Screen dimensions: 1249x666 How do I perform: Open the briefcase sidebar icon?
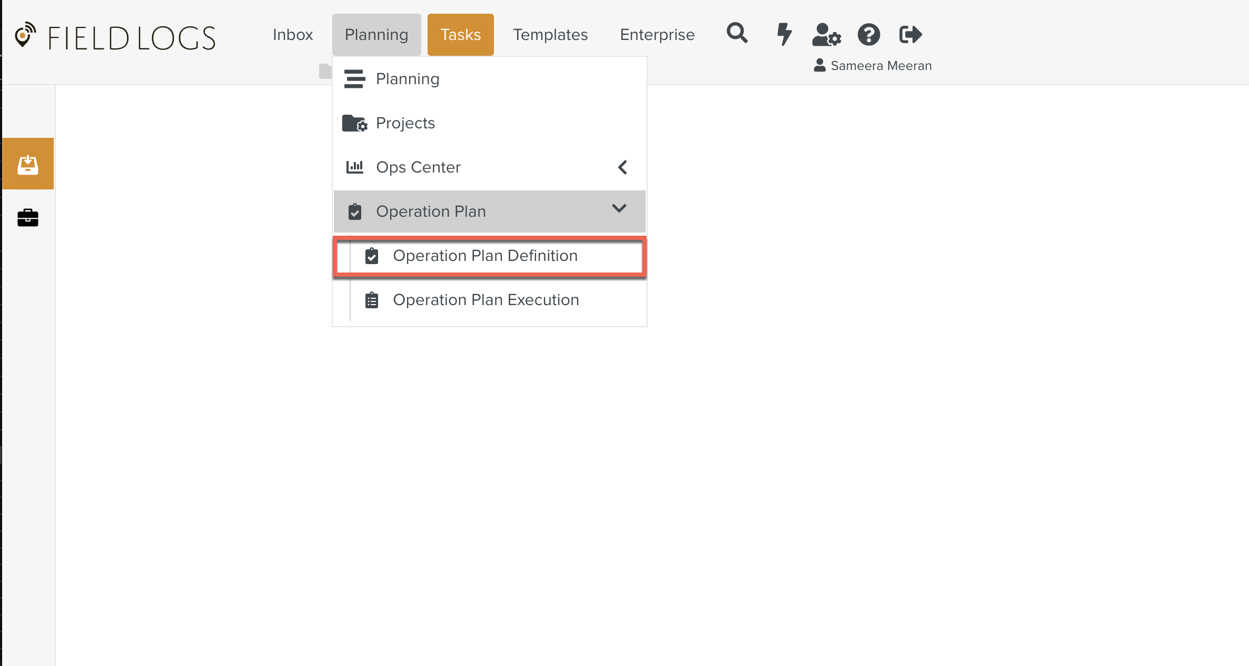pyautogui.click(x=28, y=217)
